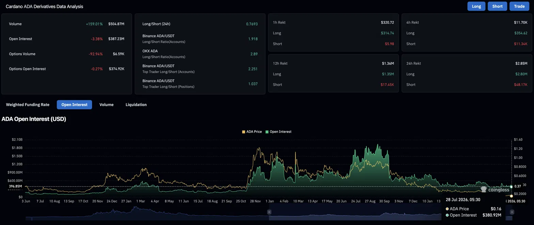534x225 pixels.
Task: Click the Trade button
Action: pos(519,6)
